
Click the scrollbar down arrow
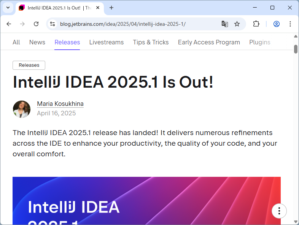click(x=296, y=222)
